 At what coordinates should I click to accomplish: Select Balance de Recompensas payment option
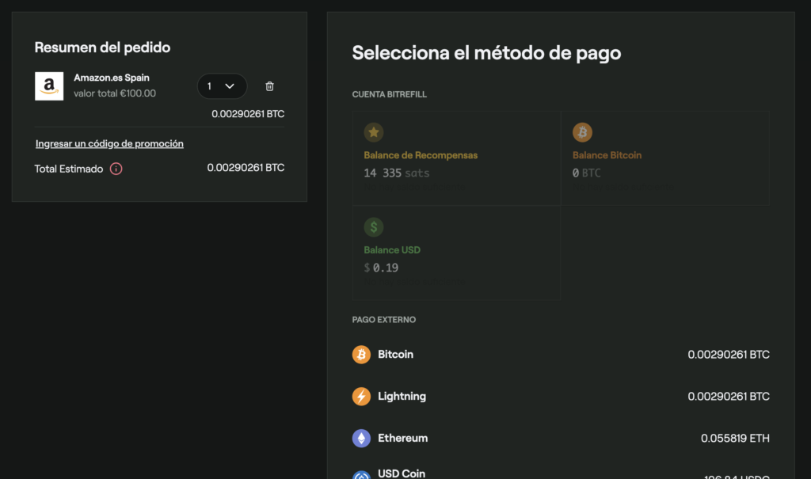coord(456,158)
